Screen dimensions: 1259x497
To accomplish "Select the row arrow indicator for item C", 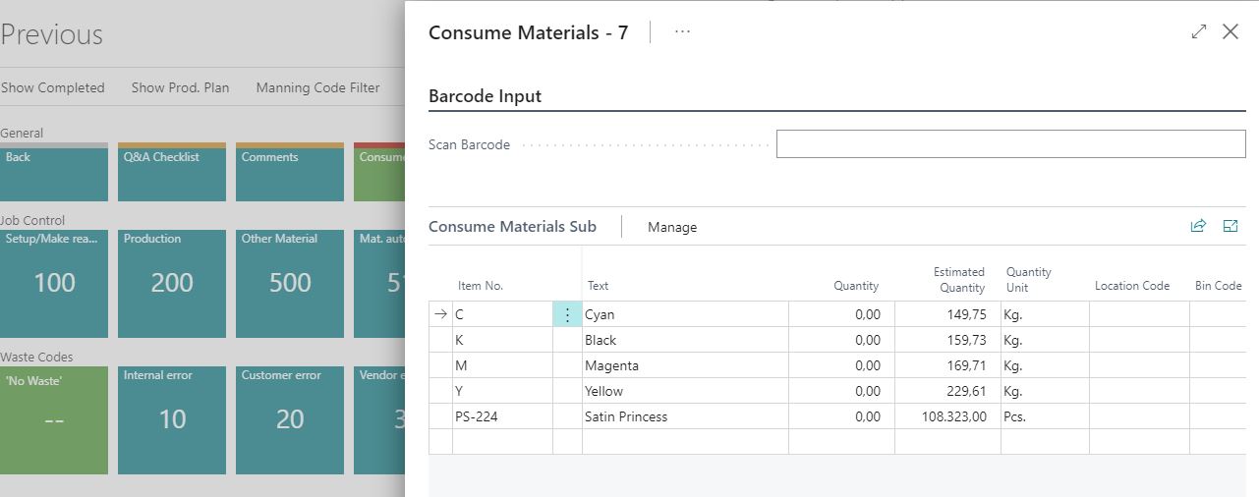I will tap(441, 314).
